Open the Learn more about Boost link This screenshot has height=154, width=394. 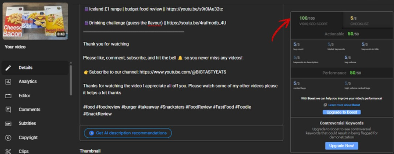344,105
